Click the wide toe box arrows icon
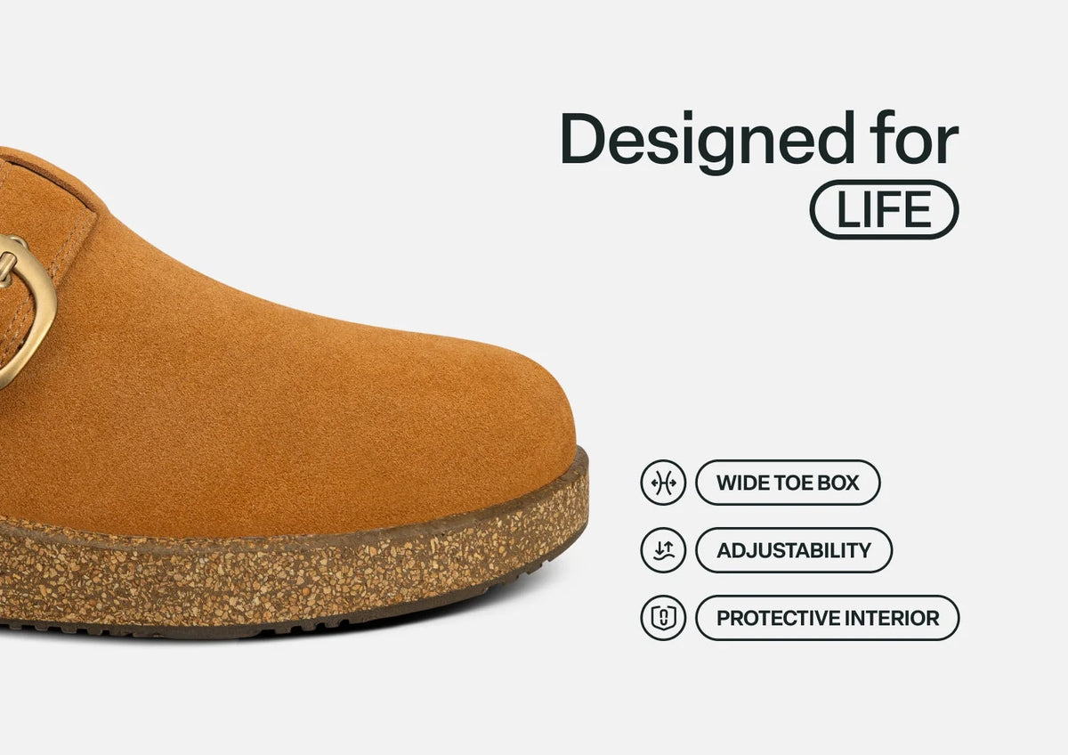1068x755 pixels. click(x=663, y=483)
